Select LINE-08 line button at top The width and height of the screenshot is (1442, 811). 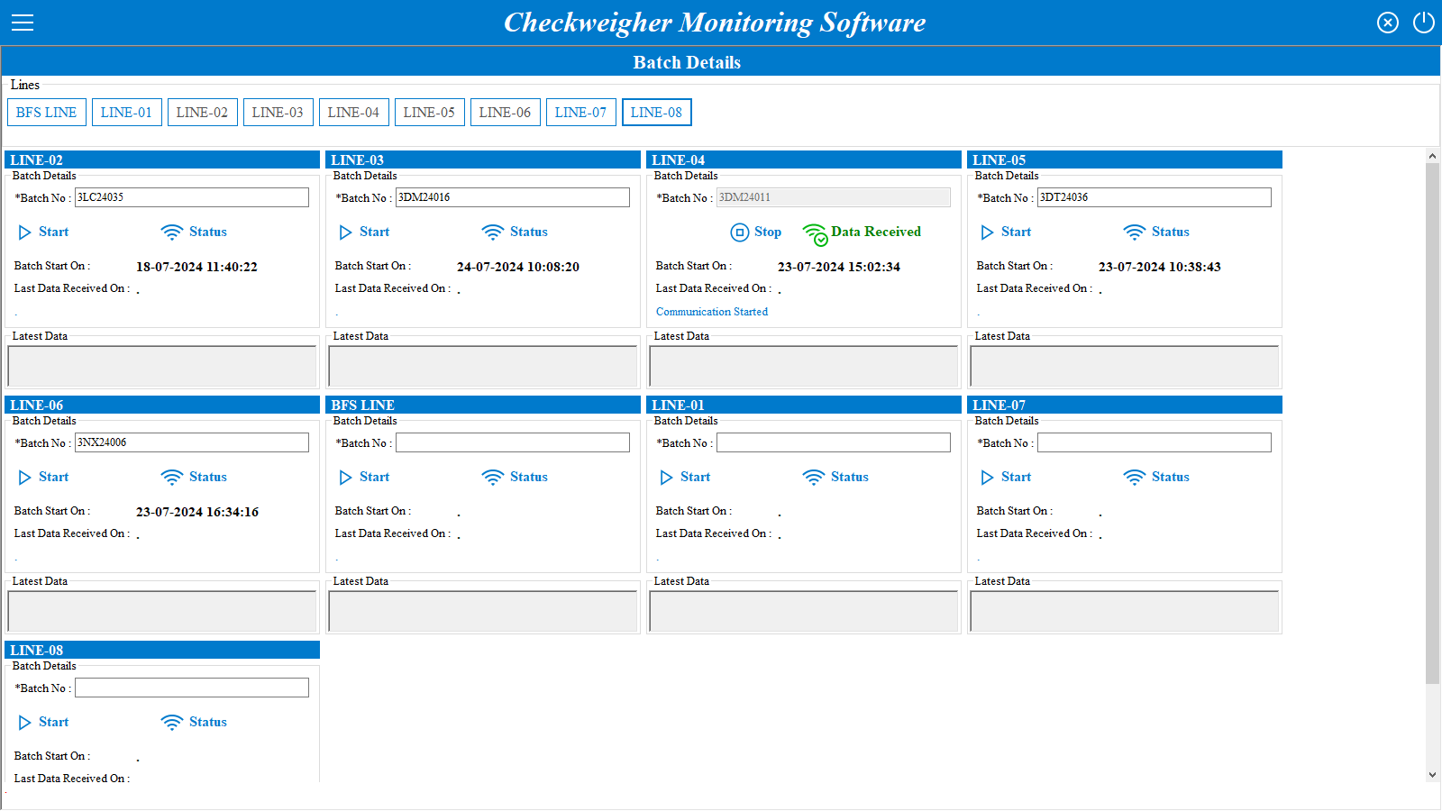coord(656,113)
